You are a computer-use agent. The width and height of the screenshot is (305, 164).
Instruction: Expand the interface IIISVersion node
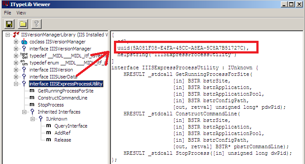tap(16, 70)
